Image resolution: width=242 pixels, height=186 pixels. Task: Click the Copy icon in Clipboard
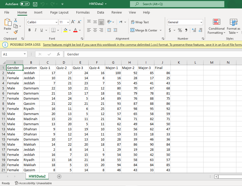[16, 26]
